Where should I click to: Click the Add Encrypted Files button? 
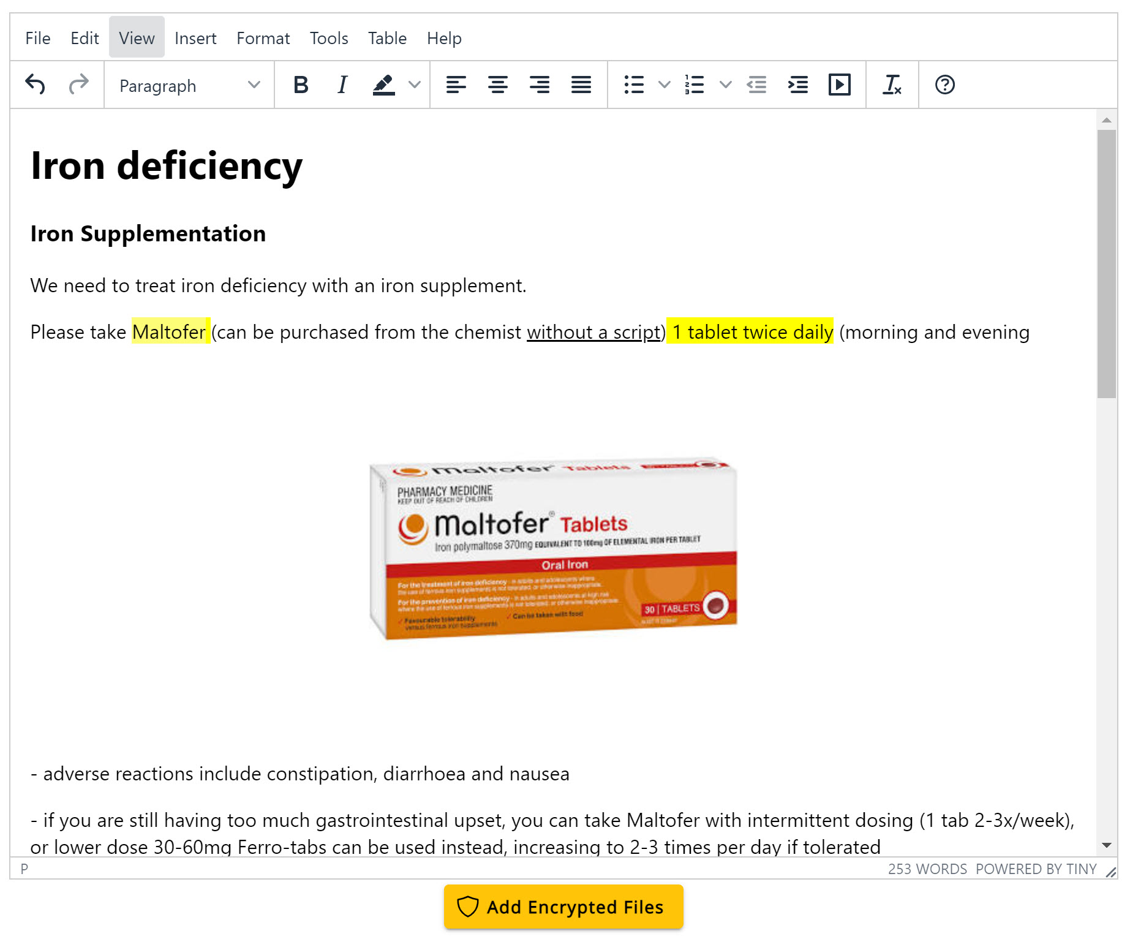[x=563, y=907]
